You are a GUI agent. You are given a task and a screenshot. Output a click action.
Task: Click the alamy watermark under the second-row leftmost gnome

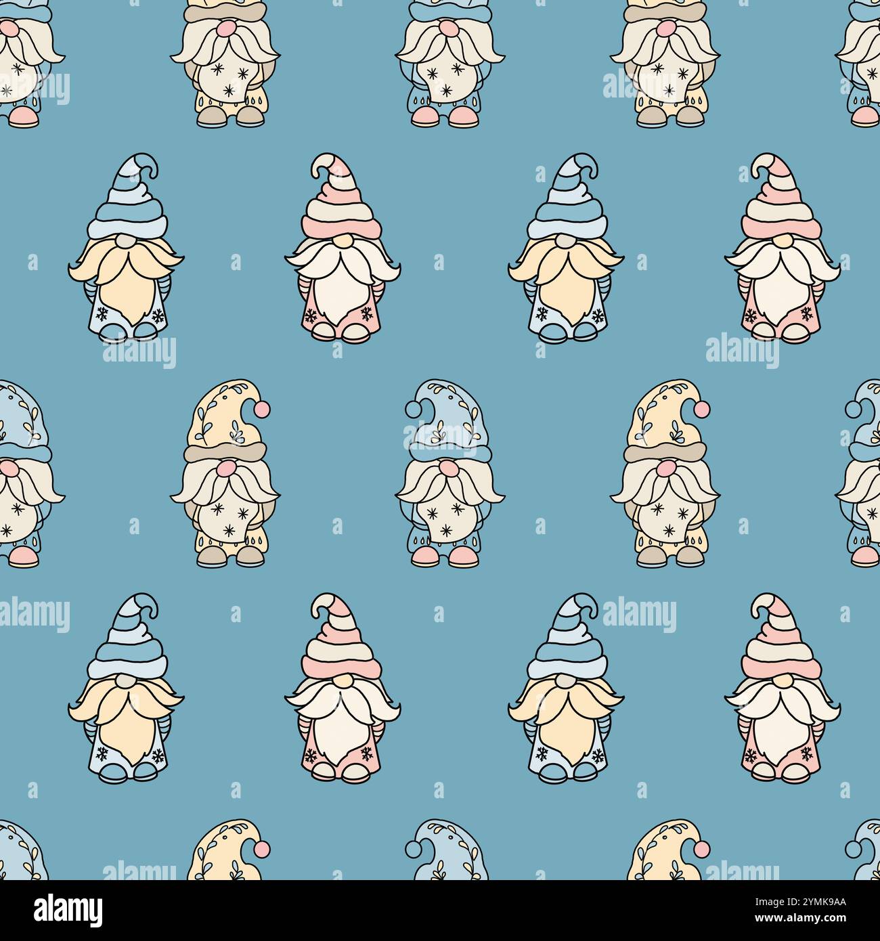click(x=139, y=351)
